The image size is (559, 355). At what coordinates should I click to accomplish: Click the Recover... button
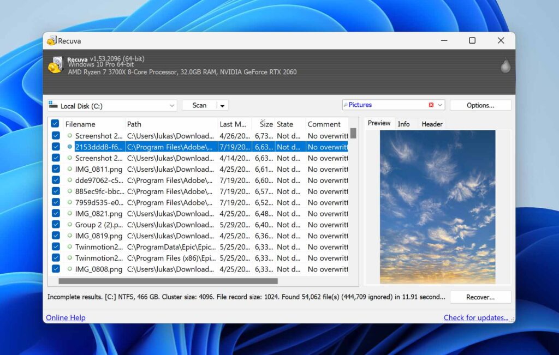tap(480, 297)
